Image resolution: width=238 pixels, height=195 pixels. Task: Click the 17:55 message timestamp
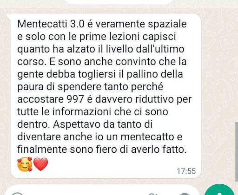click(x=186, y=171)
